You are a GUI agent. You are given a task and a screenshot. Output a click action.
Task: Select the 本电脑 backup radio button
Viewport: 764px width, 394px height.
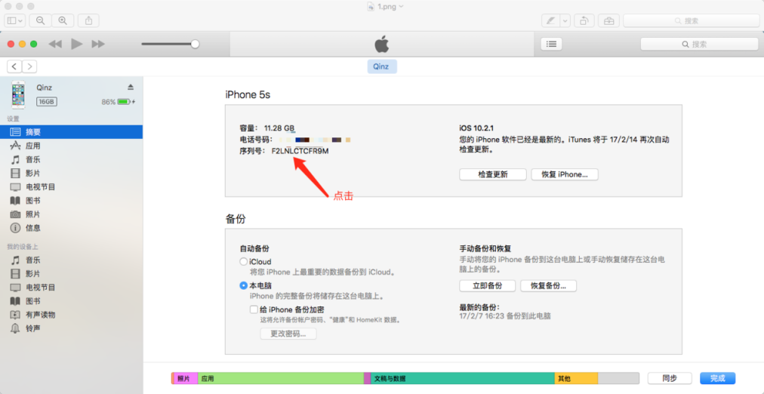coord(244,286)
